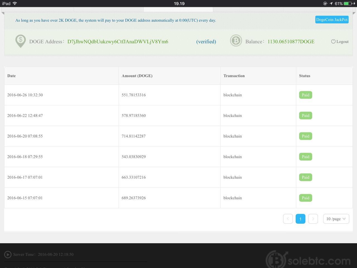
Task: Click date 2016-06-20 07:08:55
Action: coord(25,136)
